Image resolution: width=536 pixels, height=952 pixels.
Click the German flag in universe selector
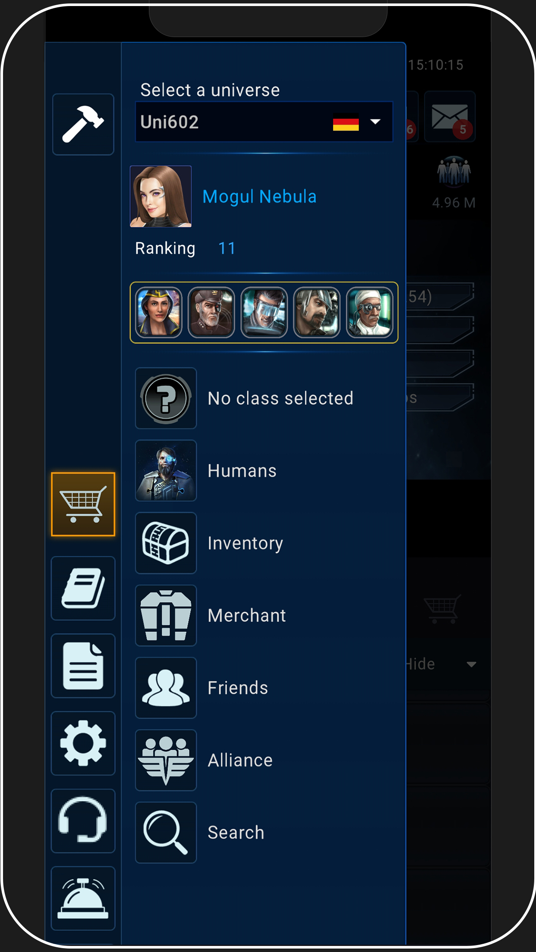(346, 122)
